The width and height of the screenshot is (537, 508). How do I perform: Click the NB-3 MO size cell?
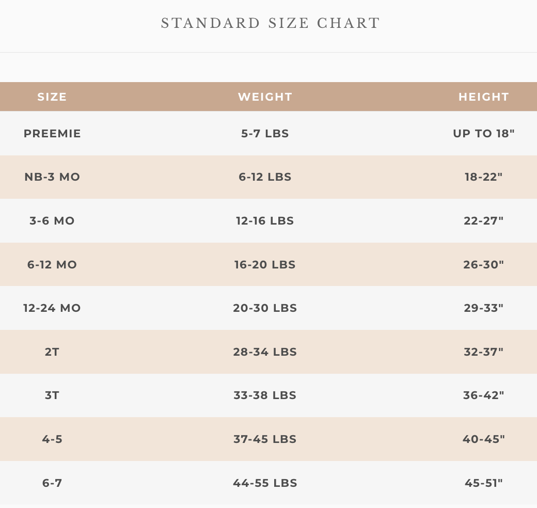click(52, 177)
